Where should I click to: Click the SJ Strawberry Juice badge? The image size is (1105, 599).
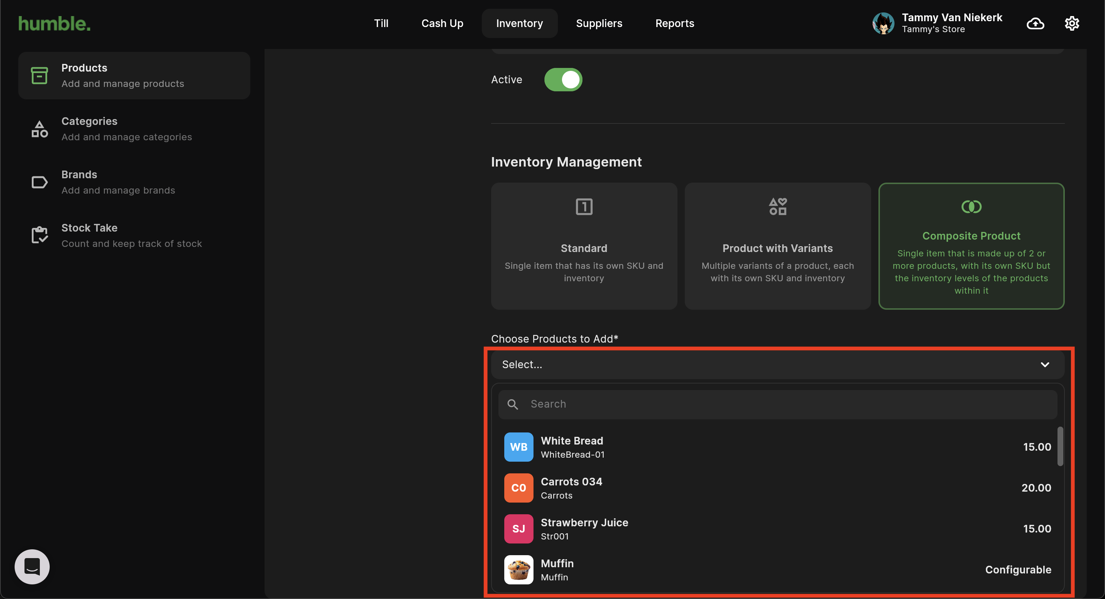[x=519, y=529]
